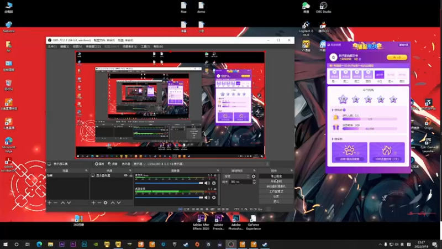Open Premiere Pro from the taskbar
Viewport: 442px width, 249px height.
[73, 244]
